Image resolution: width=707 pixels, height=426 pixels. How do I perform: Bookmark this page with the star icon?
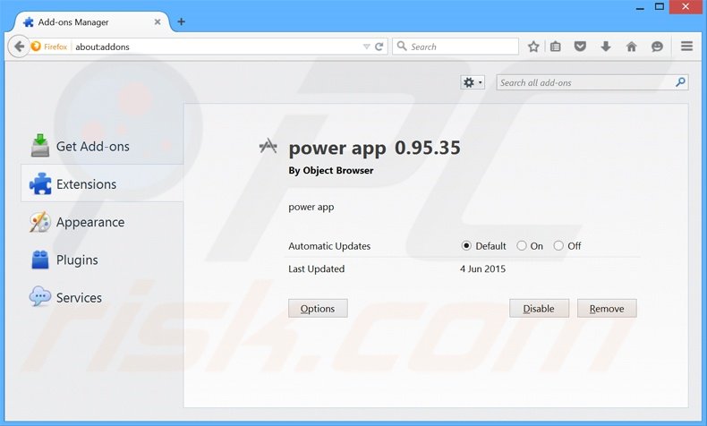533,47
